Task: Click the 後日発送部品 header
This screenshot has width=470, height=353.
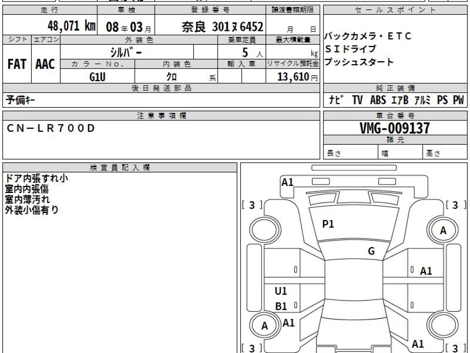Action: (x=161, y=88)
